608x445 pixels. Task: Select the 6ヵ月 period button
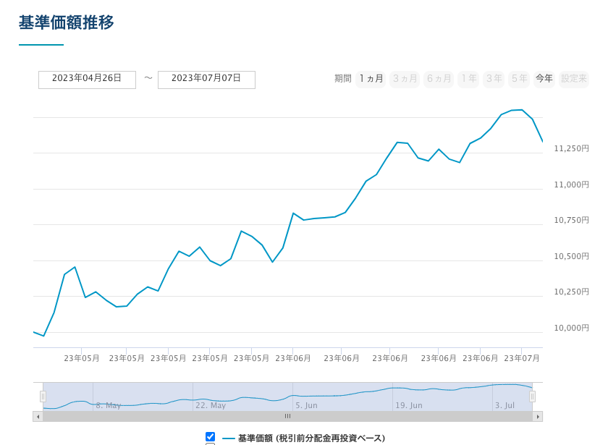click(x=439, y=79)
